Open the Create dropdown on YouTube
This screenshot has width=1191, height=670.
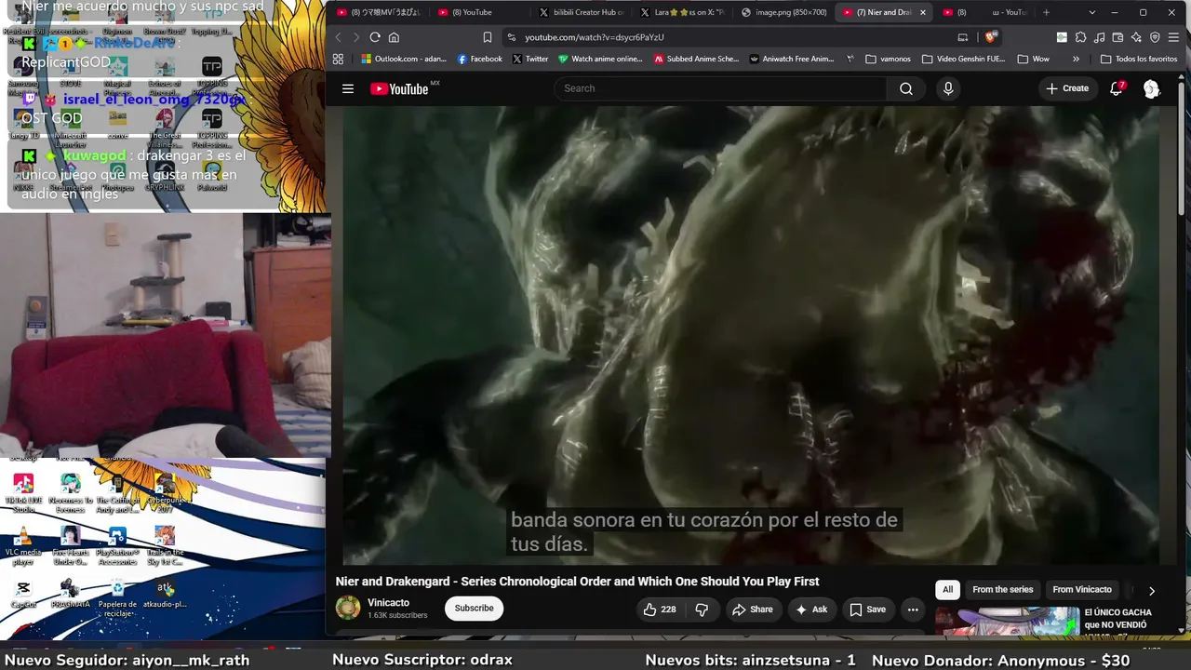(x=1067, y=88)
